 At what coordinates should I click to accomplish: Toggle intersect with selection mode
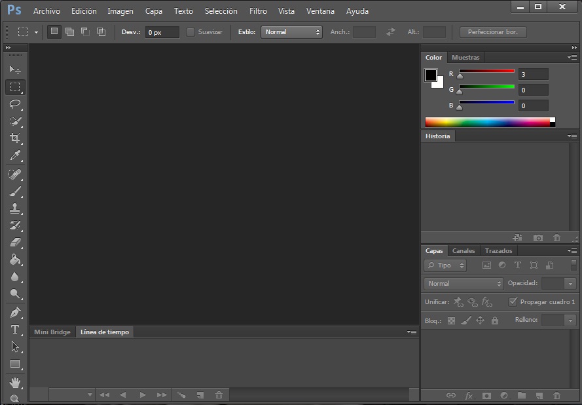[101, 32]
